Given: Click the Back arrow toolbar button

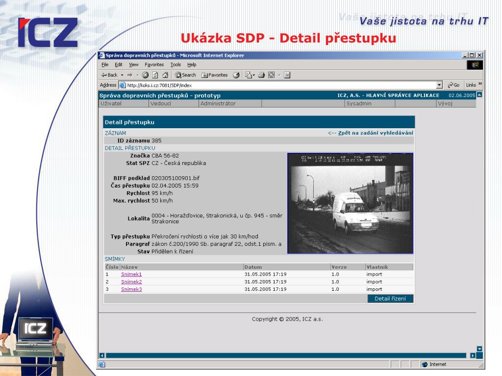Looking at the screenshot, I should pos(109,75).
